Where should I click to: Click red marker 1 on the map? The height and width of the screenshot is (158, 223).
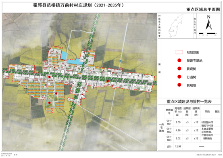click(x=56, y=94)
